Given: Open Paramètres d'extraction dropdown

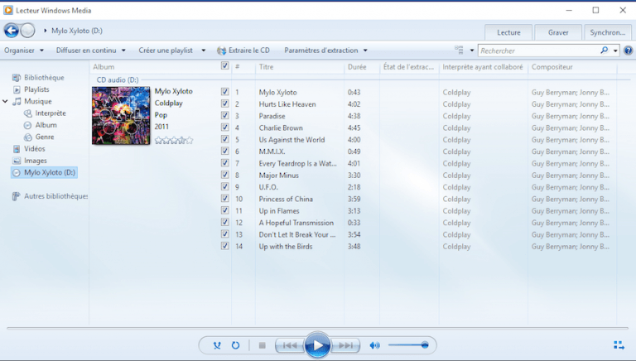Looking at the screenshot, I should pos(325,51).
